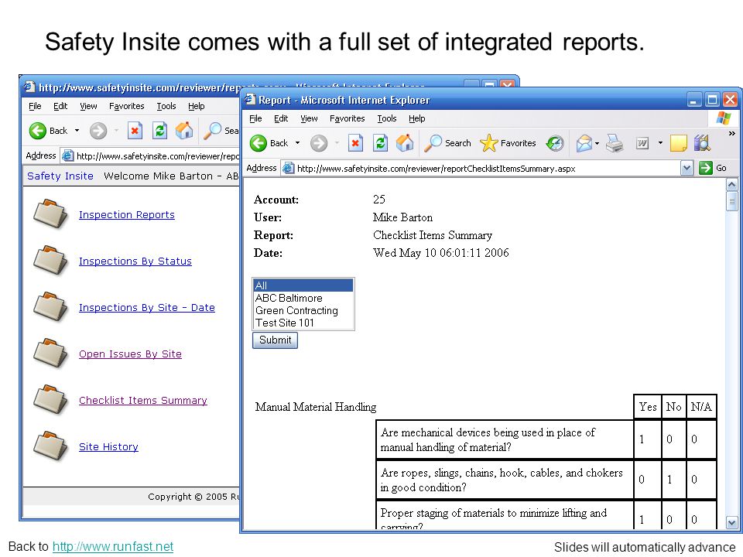Open Favorites star in Report window

pos(508,143)
